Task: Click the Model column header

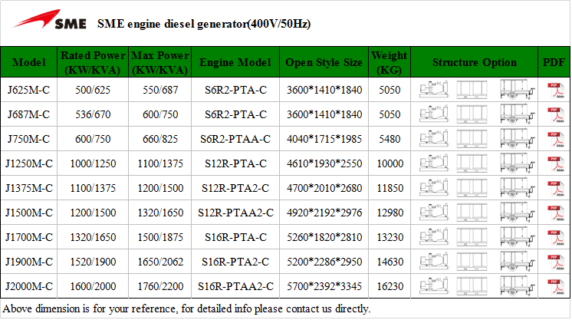Action: tap(29, 62)
